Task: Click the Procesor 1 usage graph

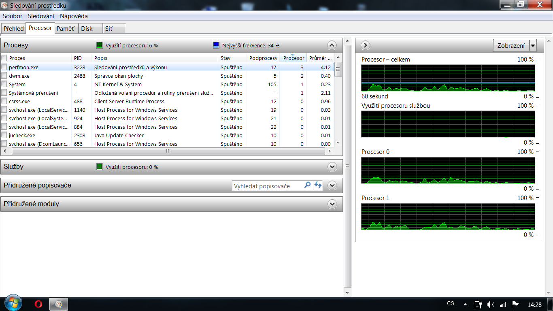Action: point(448,217)
